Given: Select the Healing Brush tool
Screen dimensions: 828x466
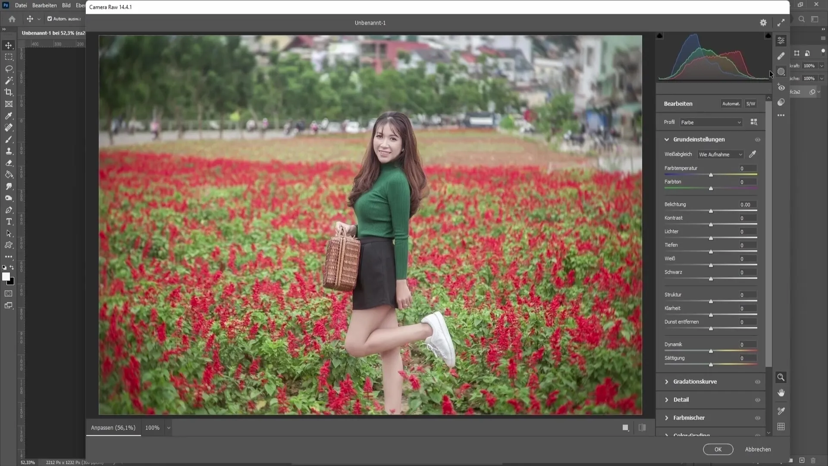Looking at the screenshot, I should [9, 127].
